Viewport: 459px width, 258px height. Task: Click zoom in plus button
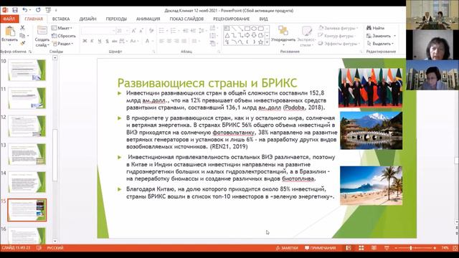pos(435,248)
